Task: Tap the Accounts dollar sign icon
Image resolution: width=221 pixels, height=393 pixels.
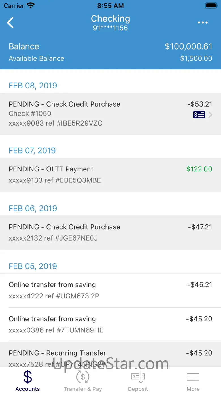Action: coord(27,377)
